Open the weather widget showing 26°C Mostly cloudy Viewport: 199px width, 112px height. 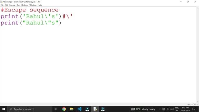(143, 109)
